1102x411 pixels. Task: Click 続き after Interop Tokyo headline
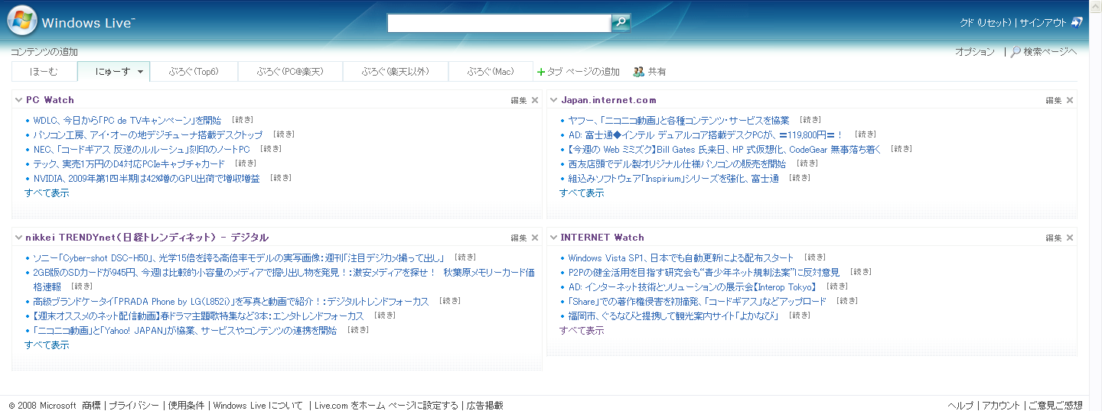pos(837,286)
